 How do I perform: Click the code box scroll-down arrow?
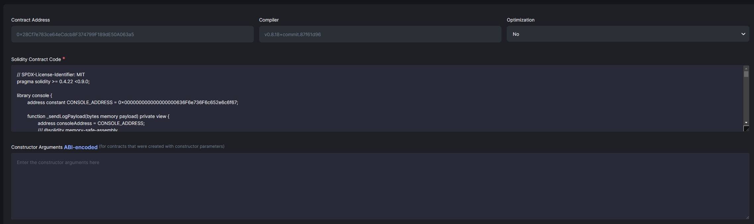click(x=746, y=123)
